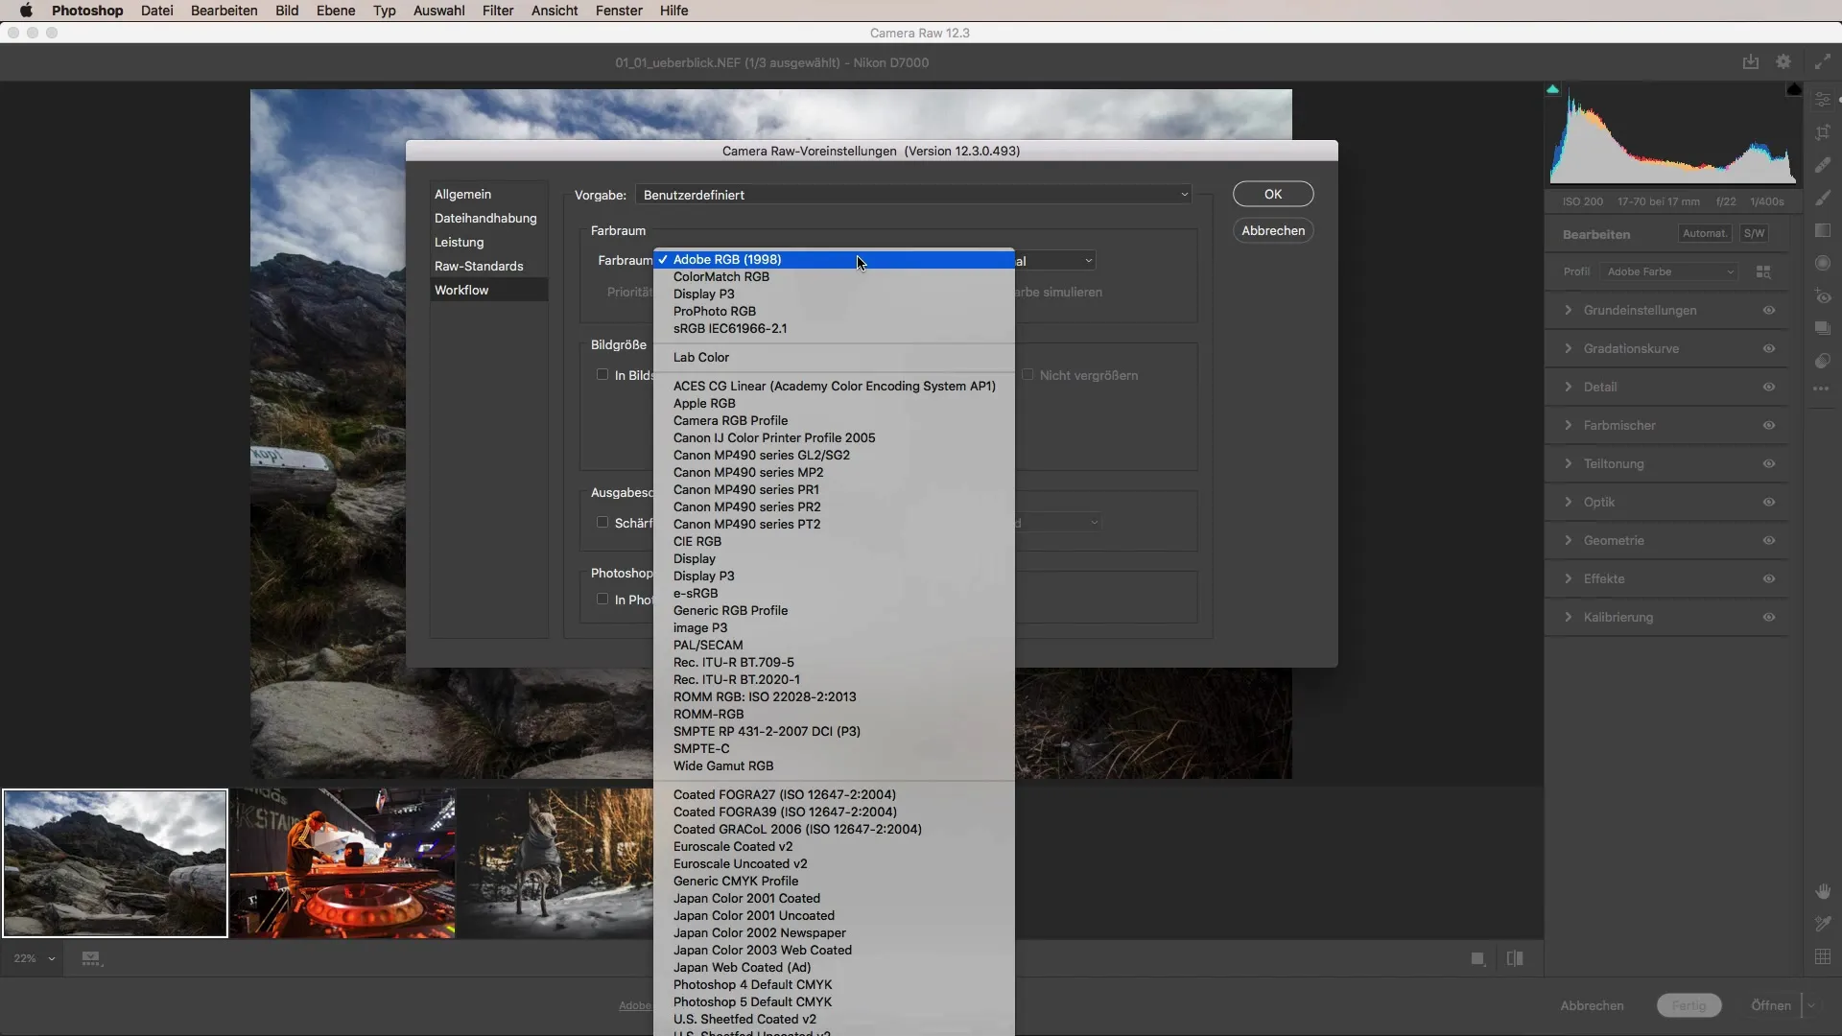Expand the Grundeinstellungen section
1842x1036 pixels.
click(1569, 310)
